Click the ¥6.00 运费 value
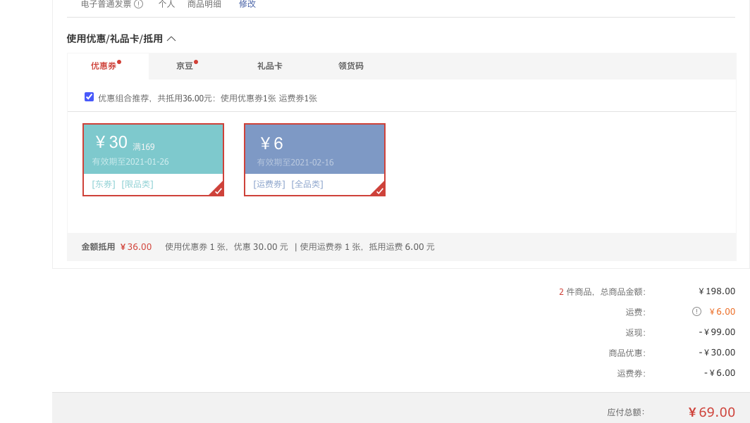 point(723,312)
